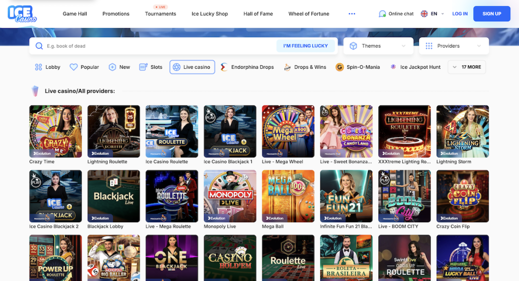
Task: Open the Ice Casino Blackjack 1 thumbnail
Action: (x=230, y=131)
